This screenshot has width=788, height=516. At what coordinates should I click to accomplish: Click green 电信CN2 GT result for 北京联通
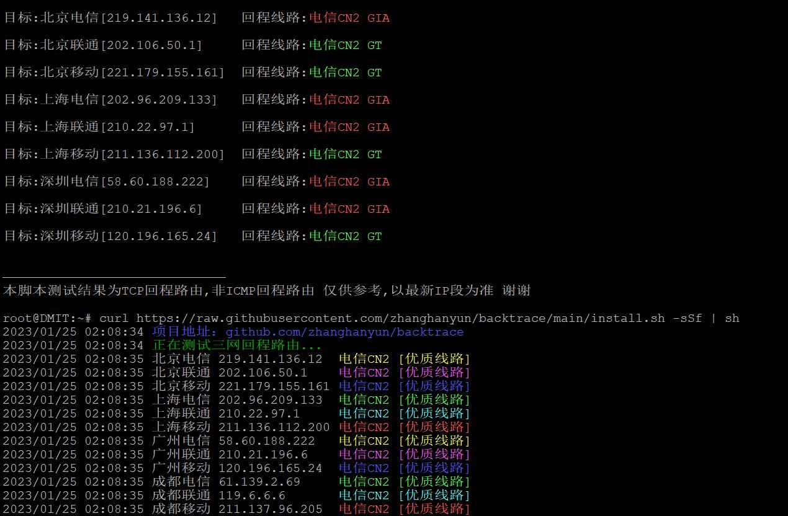[x=346, y=45]
